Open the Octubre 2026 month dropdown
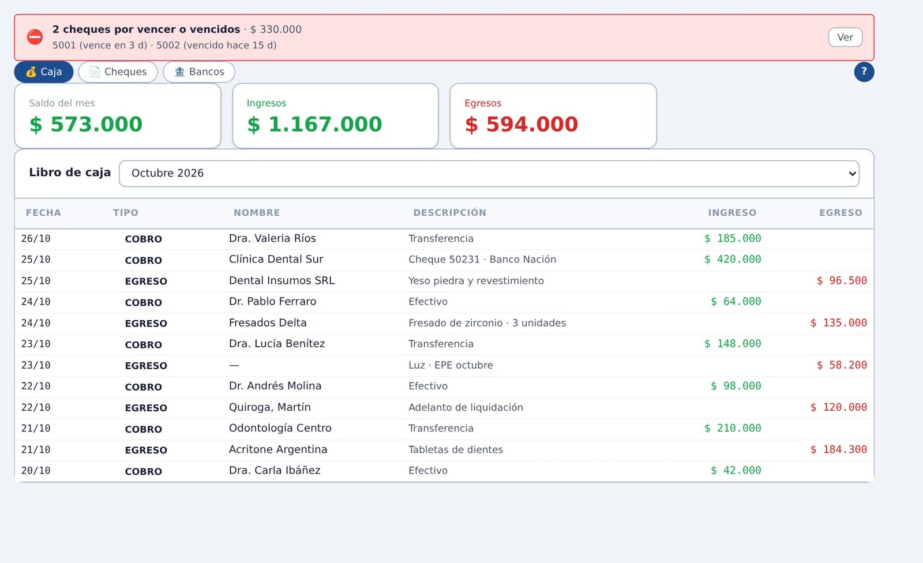Screen dimensions: 923x563 (489, 174)
